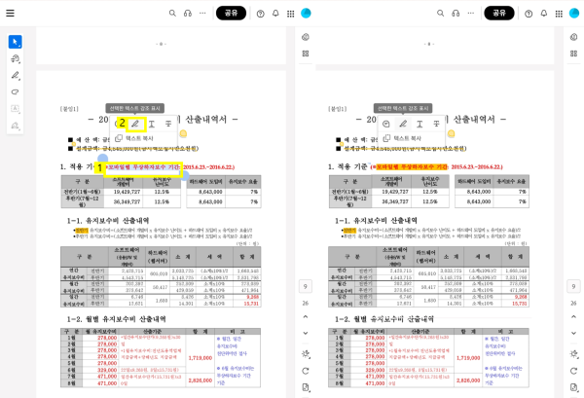Click underline text icon in left viewer popup

tap(152, 124)
